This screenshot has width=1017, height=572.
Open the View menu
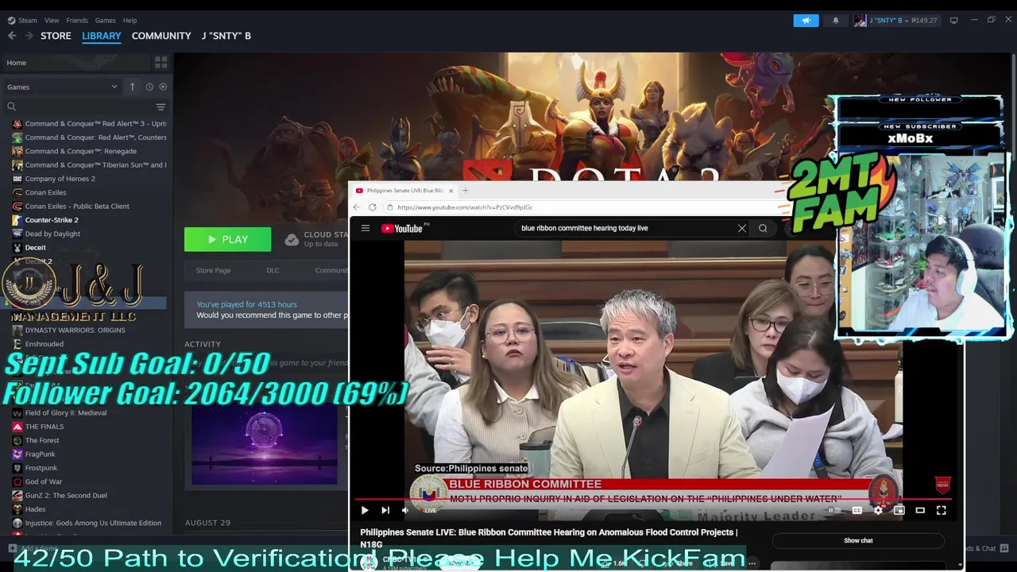(52, 20)
